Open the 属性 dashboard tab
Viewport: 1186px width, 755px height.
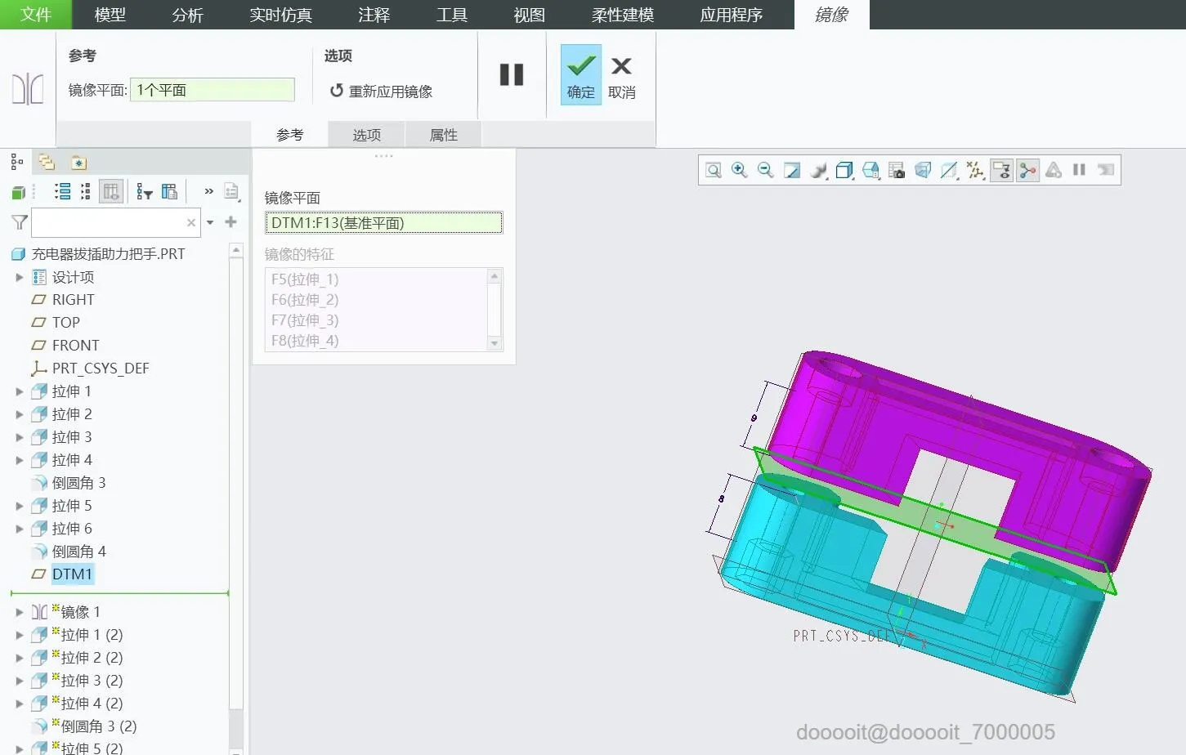tap(444, 135)
